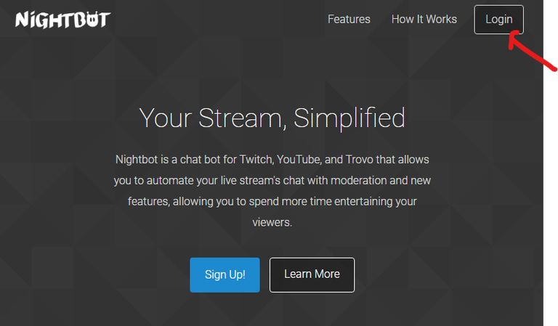Click the "Your Stream, Simplified" heading

272,118
